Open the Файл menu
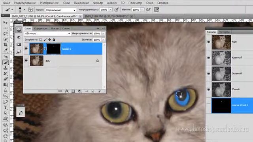This screenshot has height=142, width=253. (6, 3)
